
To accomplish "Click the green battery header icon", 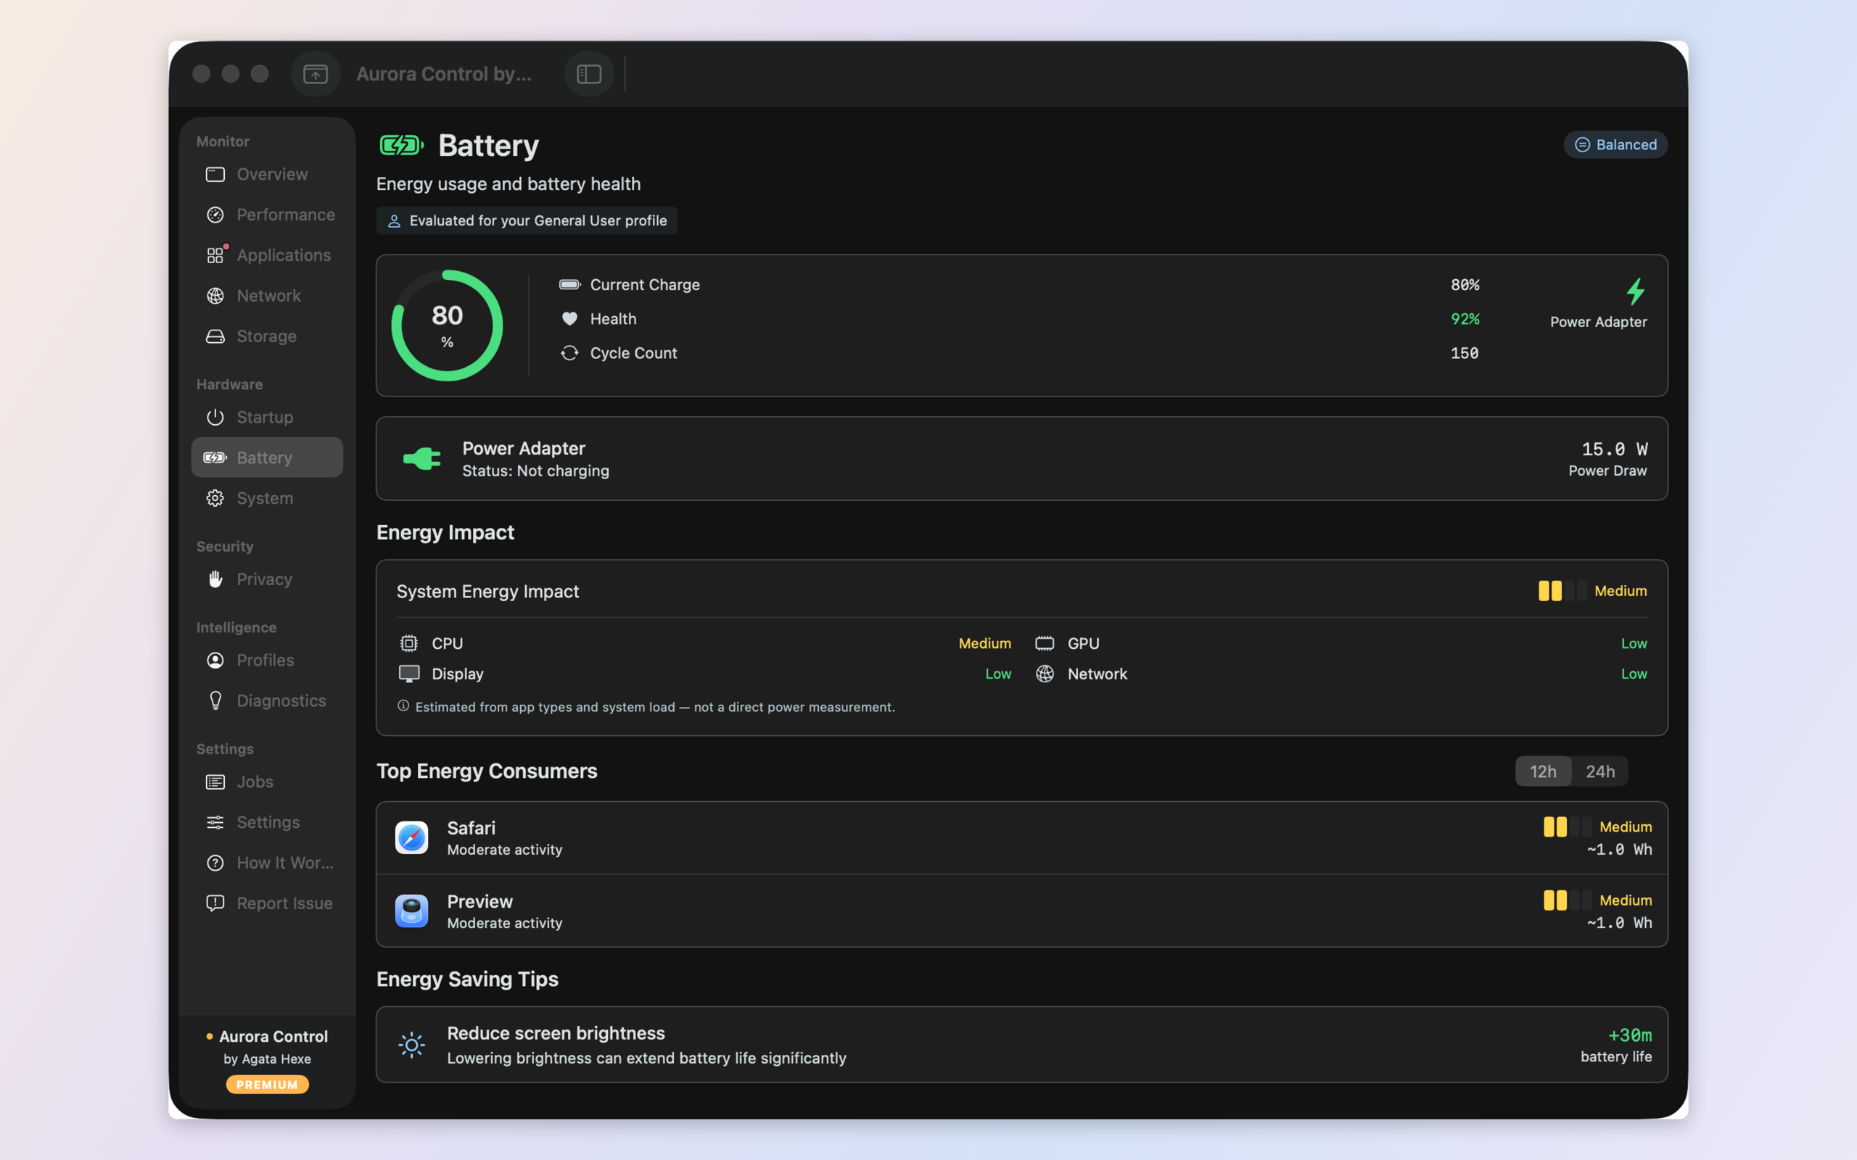I will 401,145.
